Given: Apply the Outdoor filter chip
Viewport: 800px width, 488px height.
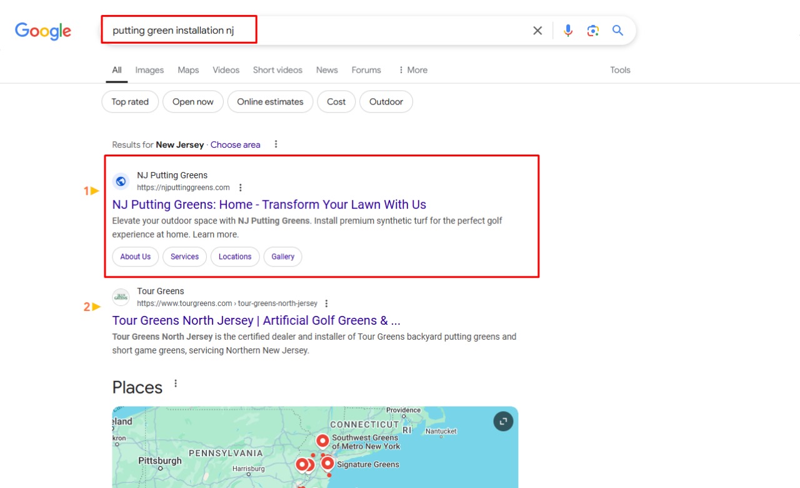Looking at the screenshot, I should [x=386, y=102].
